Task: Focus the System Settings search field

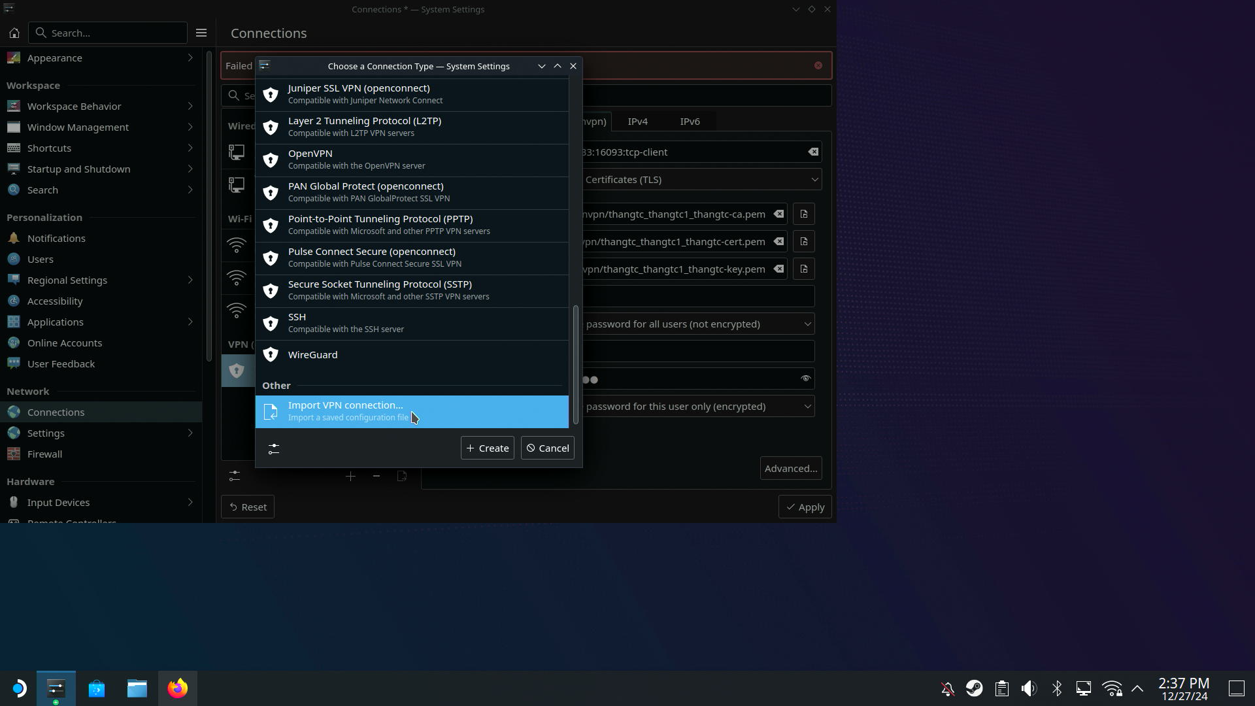Action: point(108,33)
